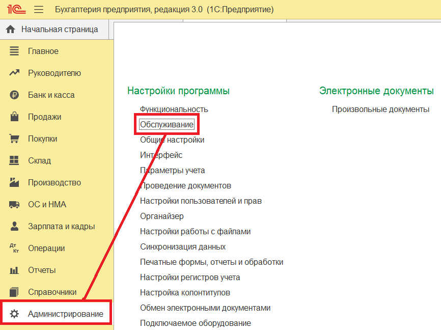Open Настройки работы с файлами
This screenshot has height=330, width=441.
(195, 232)
